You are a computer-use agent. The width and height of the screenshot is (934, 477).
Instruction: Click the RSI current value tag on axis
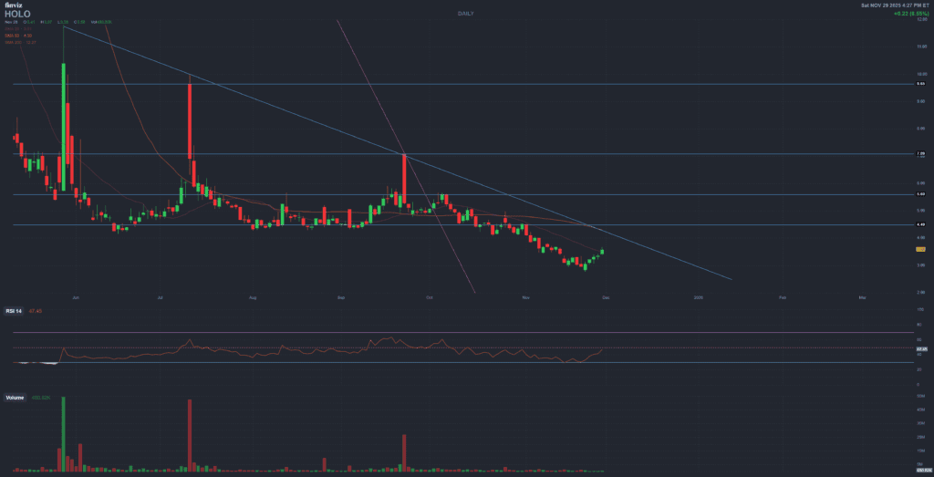(921, 348)
